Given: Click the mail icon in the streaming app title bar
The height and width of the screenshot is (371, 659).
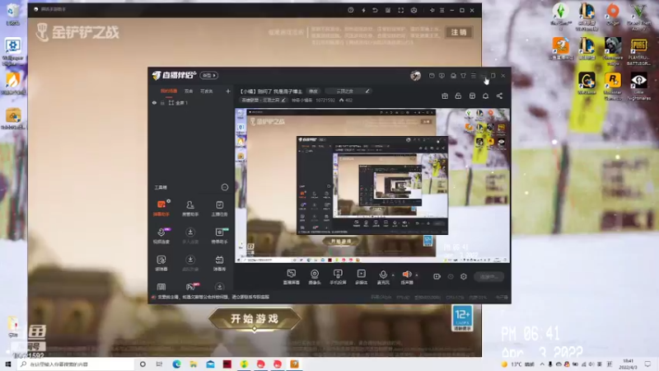Looking at the screenshot, I should 432,76.
